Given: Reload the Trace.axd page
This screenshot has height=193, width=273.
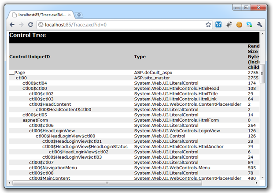Looking at the screenshot, I should click(31, 25).
